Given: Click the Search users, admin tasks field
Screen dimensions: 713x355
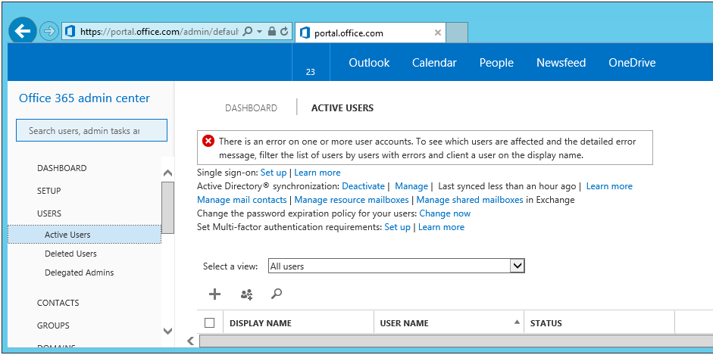Looking at the screenshot, I should point(92,130).
